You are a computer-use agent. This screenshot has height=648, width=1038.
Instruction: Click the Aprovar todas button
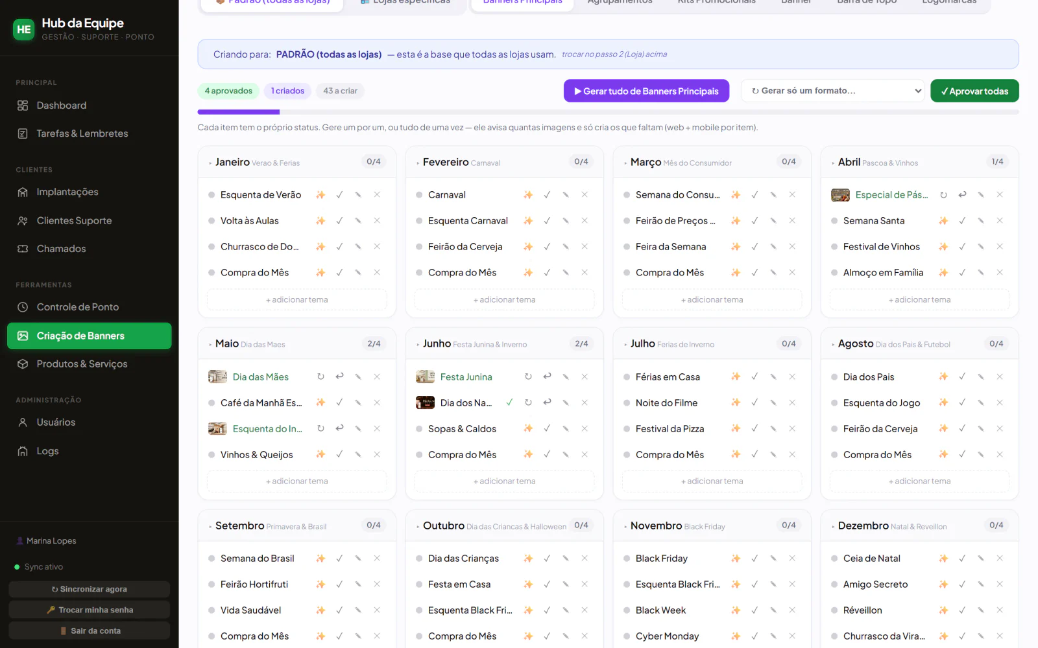[x=974, y=91]
